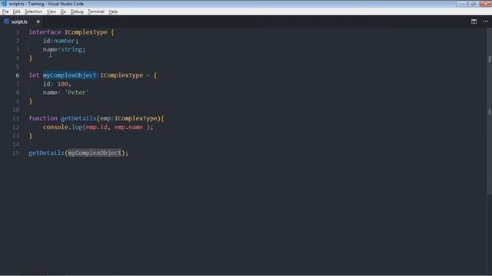Image resolution: width=492 pixels, height=276 pixels.
Task: Open the Help menu
Action: pos(113,11)
